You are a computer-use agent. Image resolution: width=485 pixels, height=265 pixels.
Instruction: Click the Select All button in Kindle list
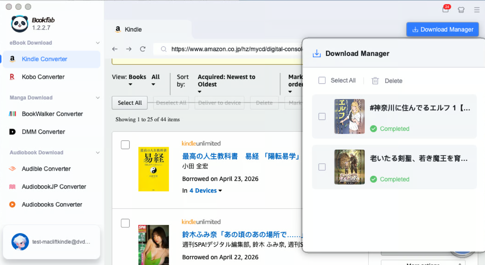(130, 103)
